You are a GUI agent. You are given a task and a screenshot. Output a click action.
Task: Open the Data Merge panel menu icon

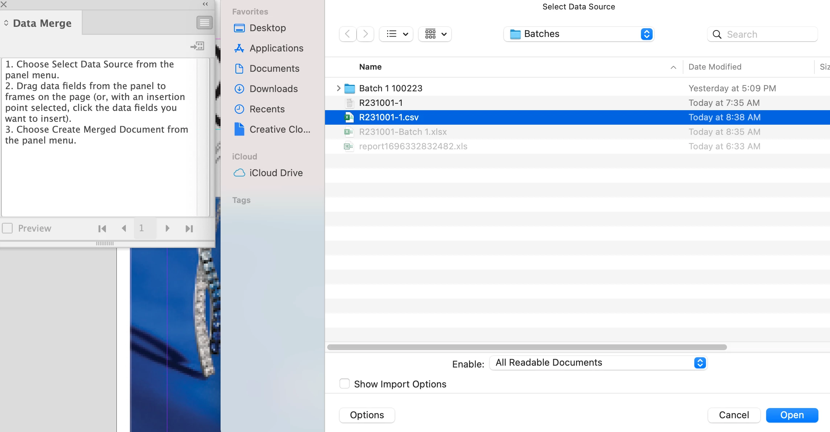coord(204,23)
